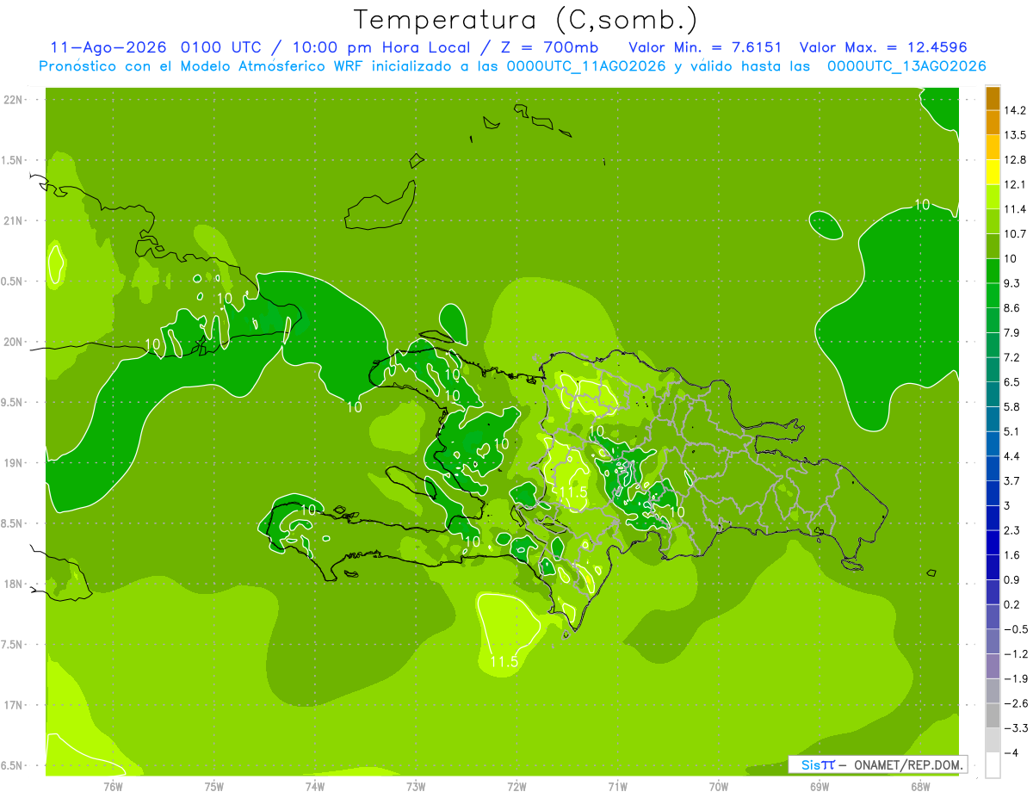
Task: Click the -4 colorbar label
Action: click(x=1011, y=752)
